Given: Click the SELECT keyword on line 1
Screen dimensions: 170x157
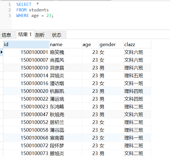Looking at the screenshot, I should point(24,4).
